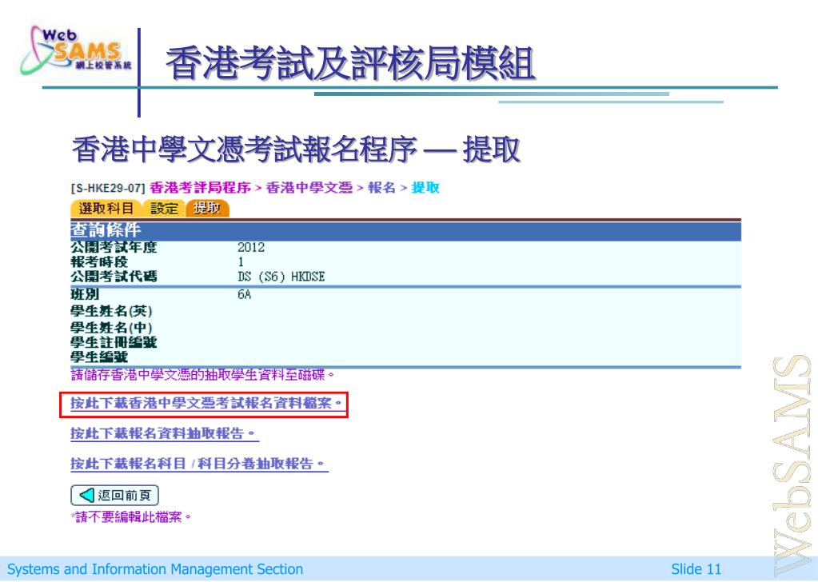
Task: Open the 選取科目 tab
Action: click(106, 208)
